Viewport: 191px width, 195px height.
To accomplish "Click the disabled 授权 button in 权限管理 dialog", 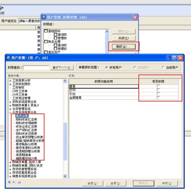I will (123, 31).
